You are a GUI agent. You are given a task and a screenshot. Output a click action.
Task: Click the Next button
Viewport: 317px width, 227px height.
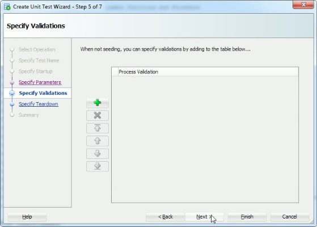[204, 217]
